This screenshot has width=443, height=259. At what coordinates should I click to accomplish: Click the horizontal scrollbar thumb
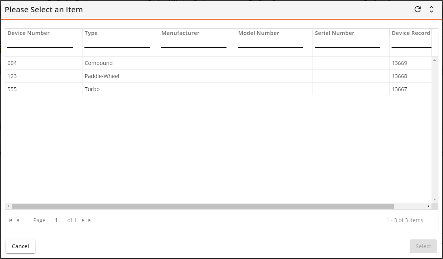point(203,206)
